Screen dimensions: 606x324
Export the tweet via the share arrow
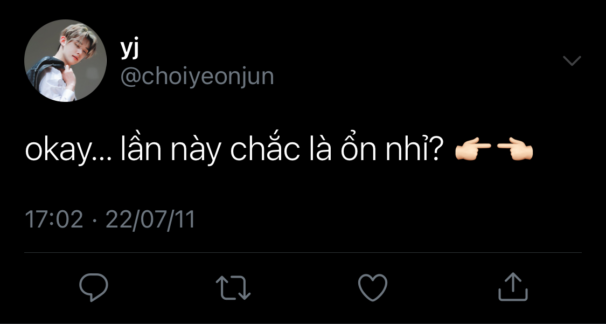(513, 287)
